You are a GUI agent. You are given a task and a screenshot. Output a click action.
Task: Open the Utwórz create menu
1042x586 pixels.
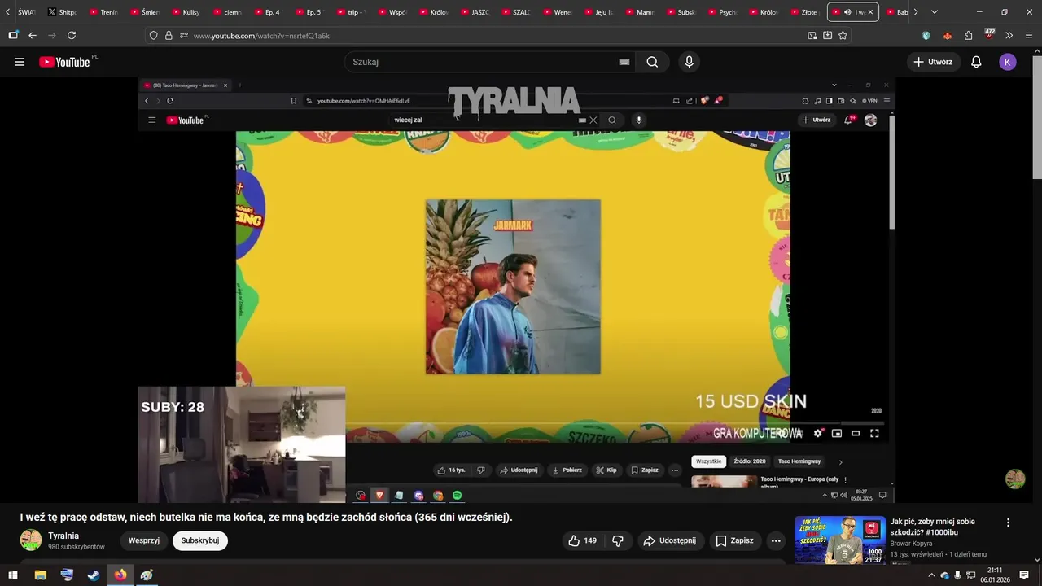pos(932,62)
